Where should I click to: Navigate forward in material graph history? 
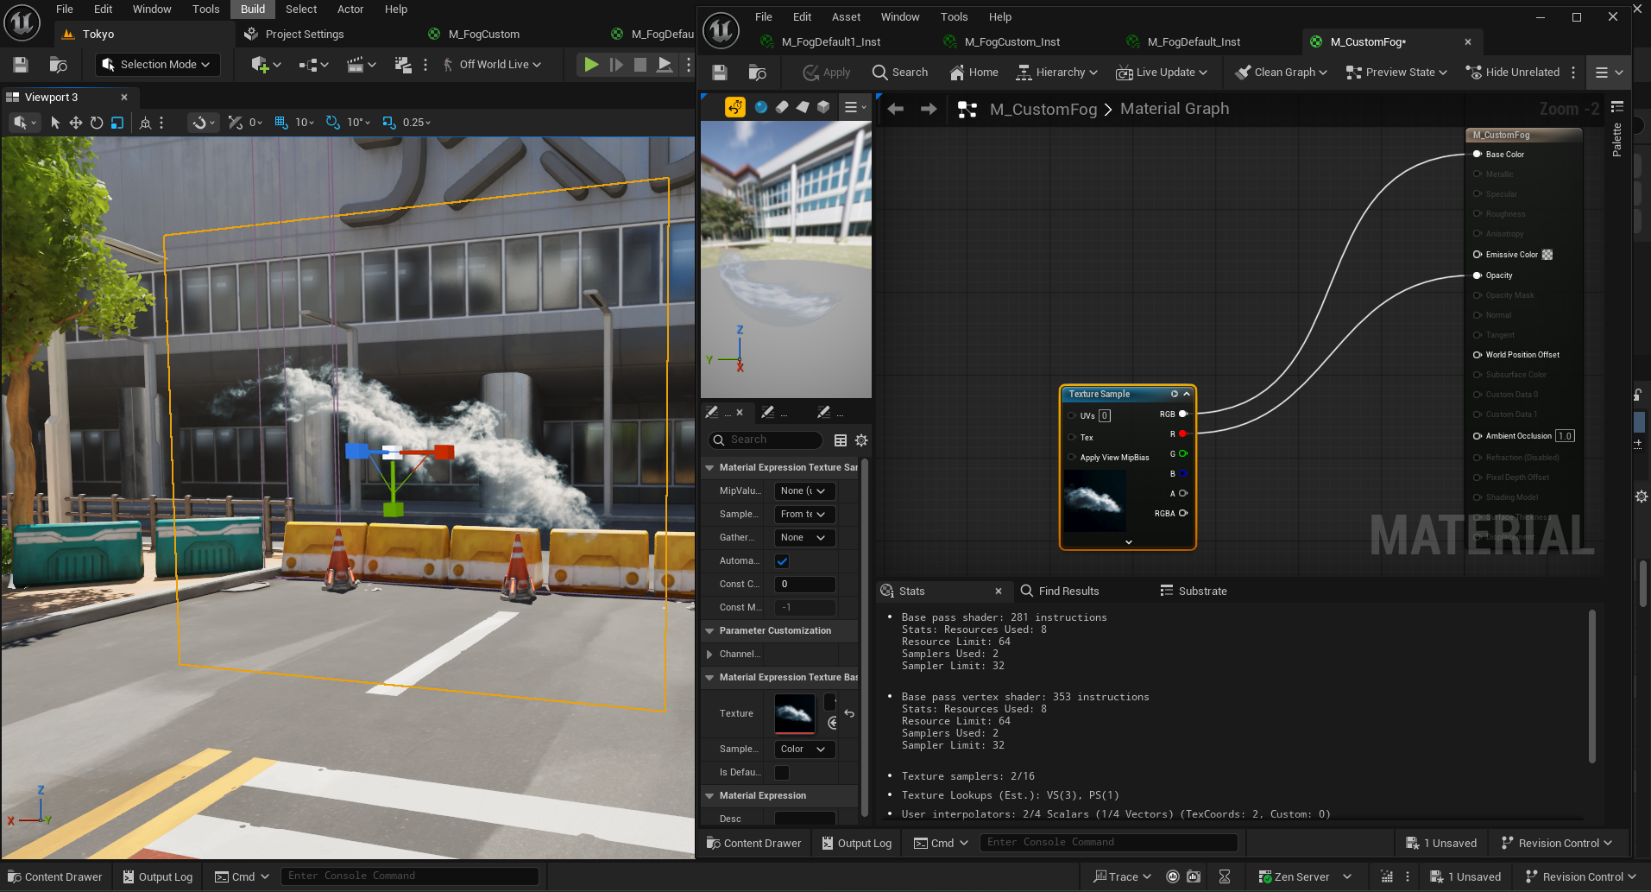pyautogui.click(x=929, y=109)
